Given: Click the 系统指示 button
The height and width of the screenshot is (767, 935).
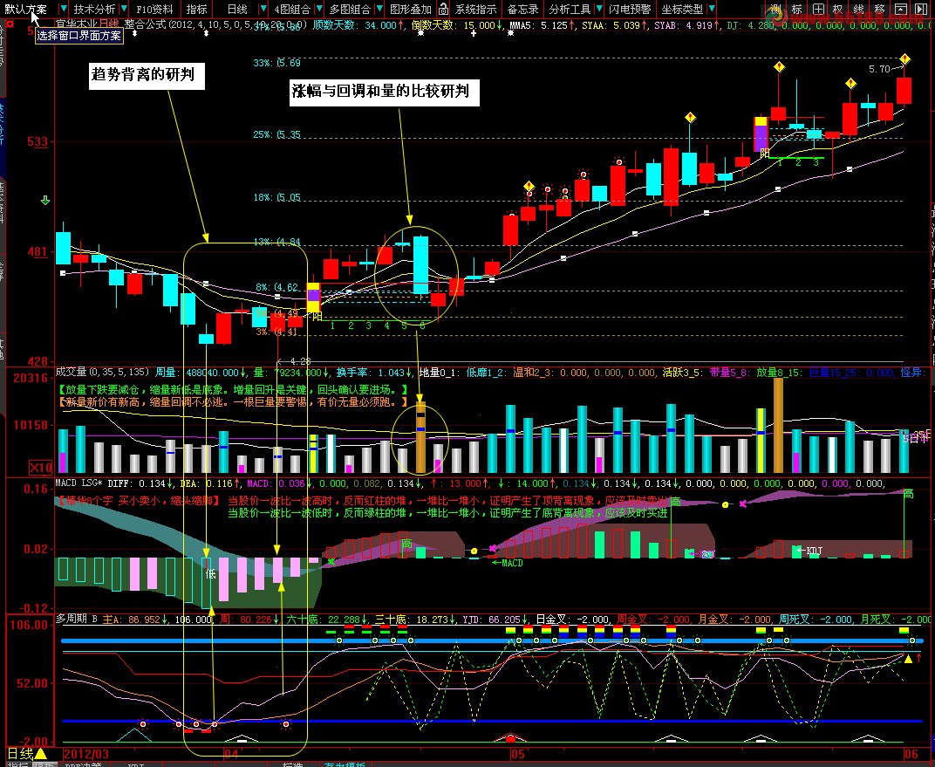Looking at the screenshot, I should tap(476, 9).
